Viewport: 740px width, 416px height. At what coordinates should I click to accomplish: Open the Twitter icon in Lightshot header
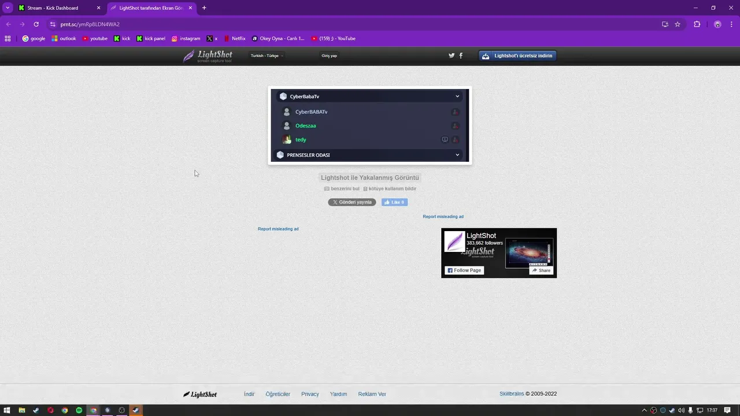coord(452,55)
